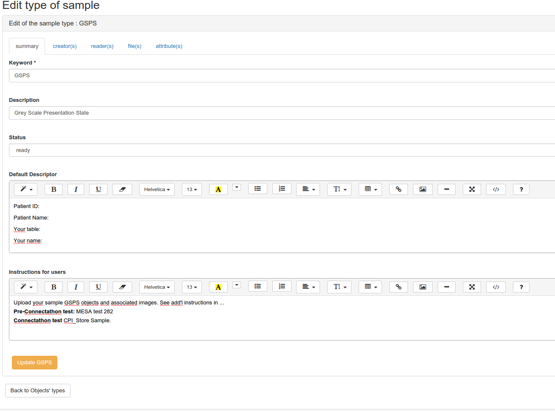Apply yellow highlight color in Default Descriptor
The image size is (555, 411).
point(218,189)
